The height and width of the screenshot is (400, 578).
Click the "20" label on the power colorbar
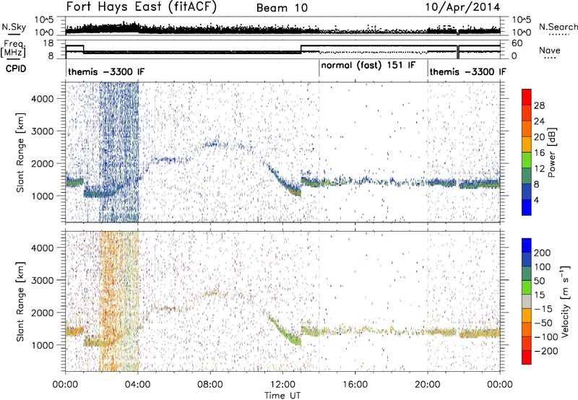(539, 137)
